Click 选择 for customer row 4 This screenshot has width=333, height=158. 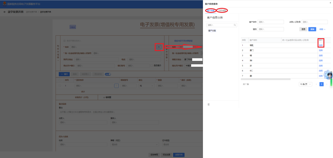click(x=321, y=61)
